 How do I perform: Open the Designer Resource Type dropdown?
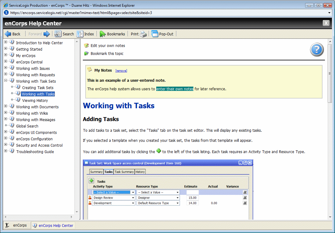158,198
